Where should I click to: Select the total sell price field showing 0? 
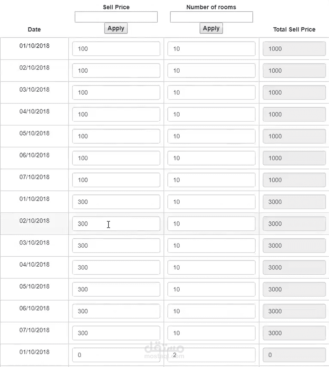(294, 355)
